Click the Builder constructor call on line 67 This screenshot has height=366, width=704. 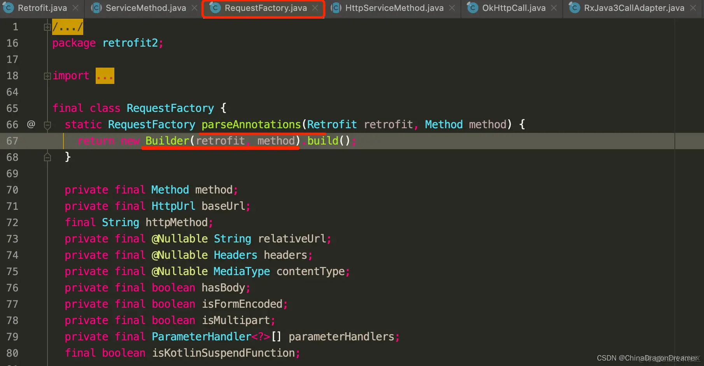click(167, 141)
